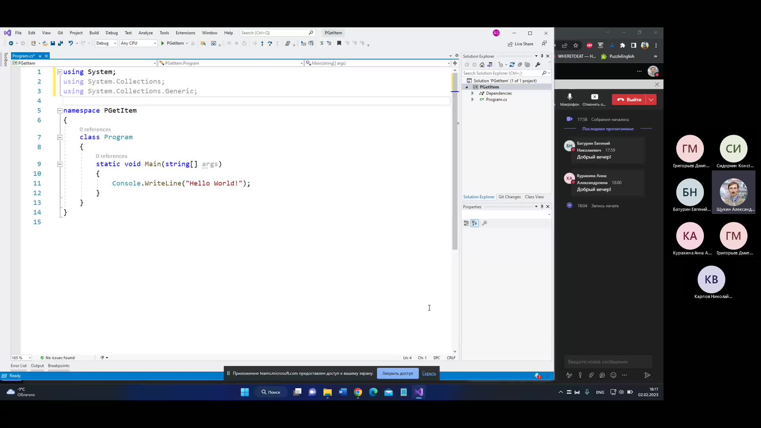Open the Main(string[] args) member dropdown

click(x=378, y=63)
